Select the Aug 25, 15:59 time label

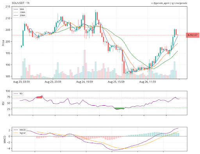[x=116, y=82]
